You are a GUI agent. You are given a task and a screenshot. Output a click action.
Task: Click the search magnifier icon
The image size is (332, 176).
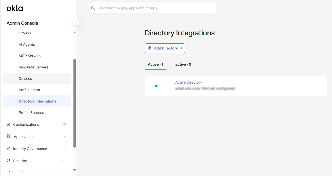point(93,8)
